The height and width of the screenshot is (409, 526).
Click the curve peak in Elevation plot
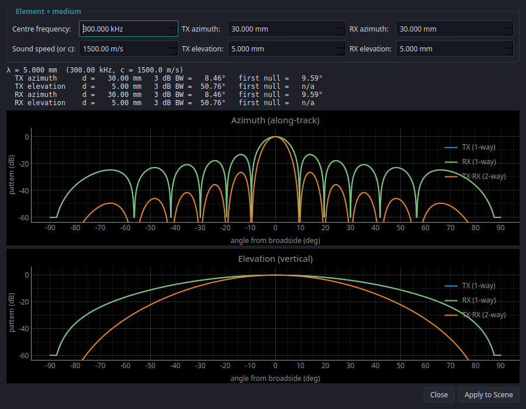275,275
